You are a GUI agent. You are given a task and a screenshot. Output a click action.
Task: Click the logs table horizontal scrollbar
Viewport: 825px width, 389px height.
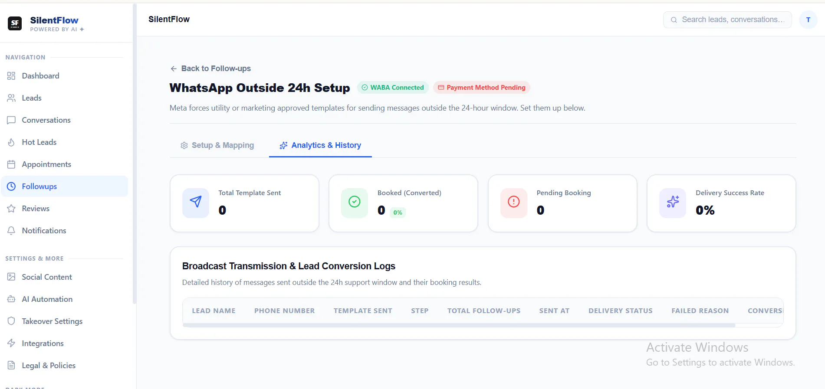tap(459, 325)
